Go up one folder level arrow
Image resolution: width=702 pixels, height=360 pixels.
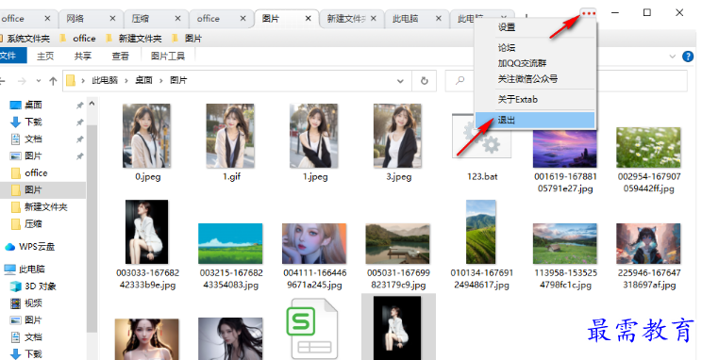click(53, 81)
